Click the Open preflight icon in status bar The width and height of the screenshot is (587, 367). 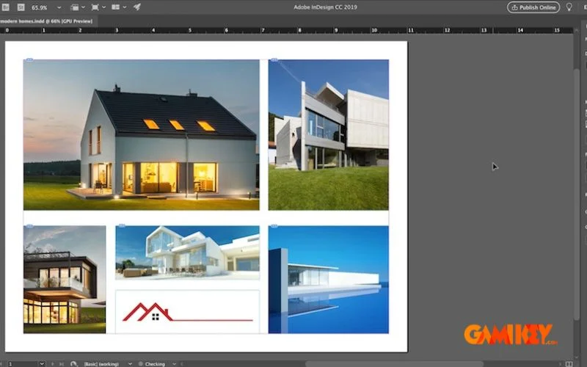pyautogui.click(x=74, y=364)
